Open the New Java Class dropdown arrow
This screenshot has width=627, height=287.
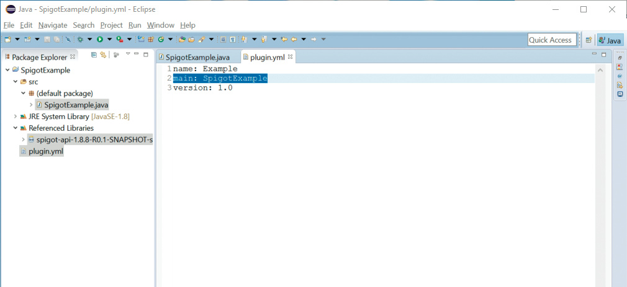(x=170, y=40)
